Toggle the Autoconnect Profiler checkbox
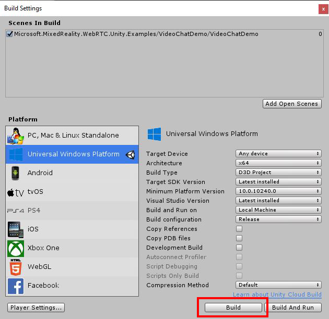The image size is (329, 319). click(x=239, y=257)
